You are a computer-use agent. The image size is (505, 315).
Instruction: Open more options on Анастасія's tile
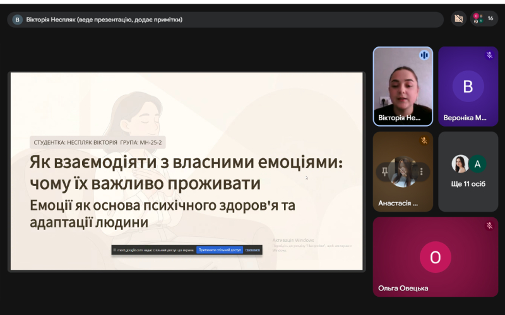421,171
